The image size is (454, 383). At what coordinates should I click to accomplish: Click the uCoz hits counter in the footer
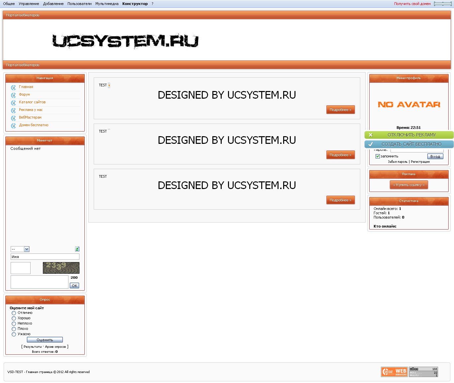tap(423, 372)
